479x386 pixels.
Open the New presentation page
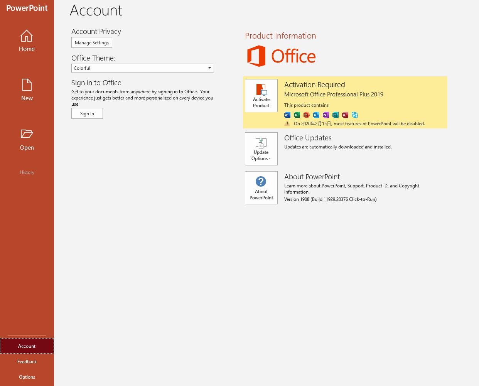27,90
